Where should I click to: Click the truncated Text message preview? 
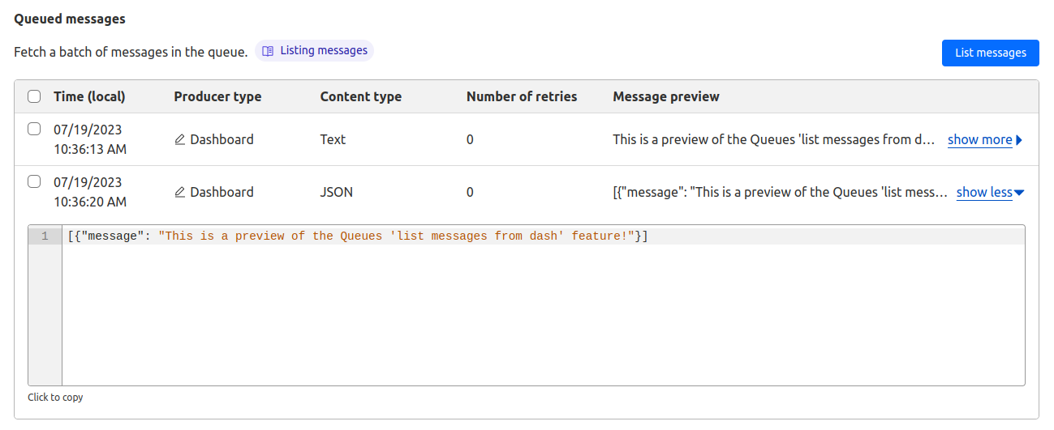click(x=773, y=139)
